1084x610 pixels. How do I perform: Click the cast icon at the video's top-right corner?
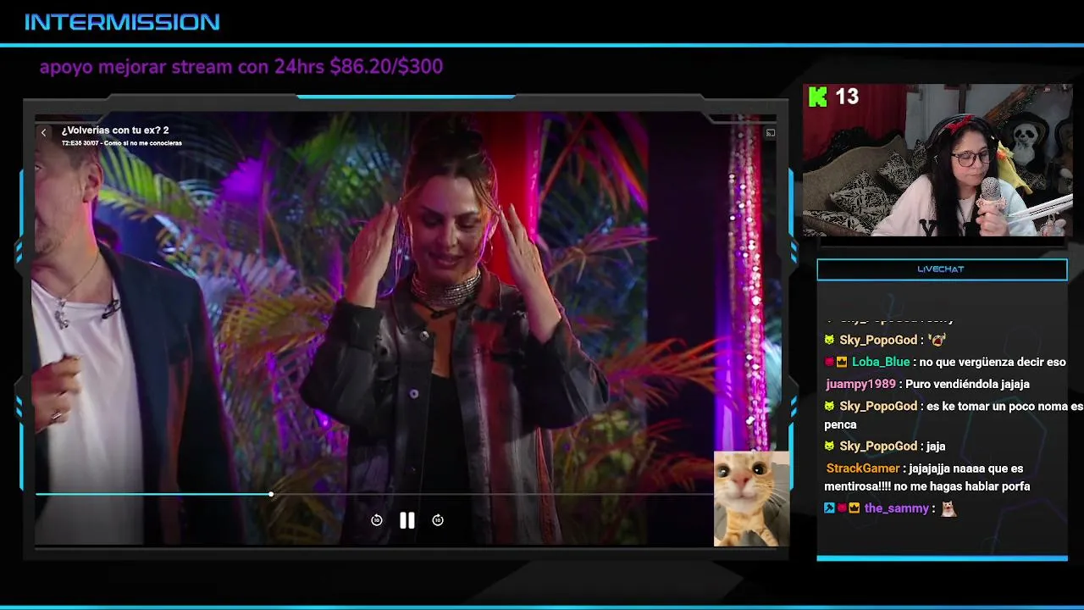click(771, 133)
